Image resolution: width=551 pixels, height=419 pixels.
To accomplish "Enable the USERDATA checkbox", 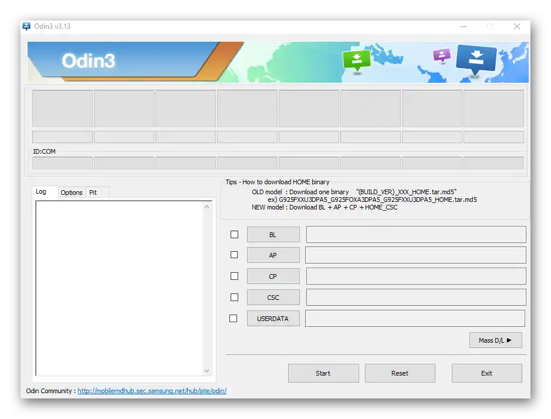I will (x=234, y=319).
